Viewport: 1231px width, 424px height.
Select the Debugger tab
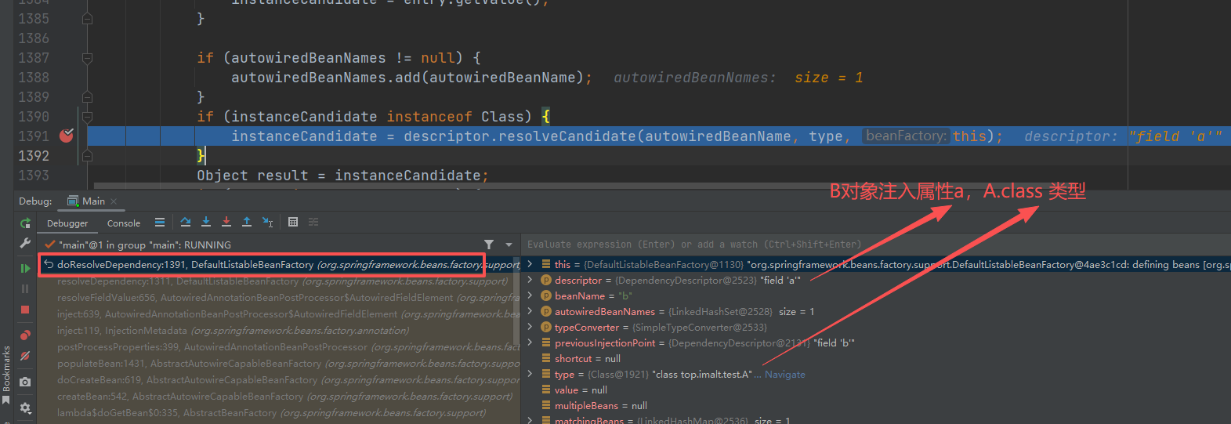tap(67, 223)
